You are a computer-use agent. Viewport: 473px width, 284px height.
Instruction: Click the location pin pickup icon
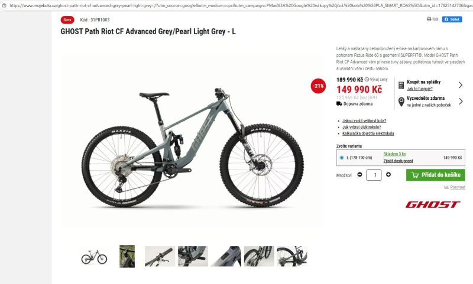pyautogui.click(x=401, y=102)
